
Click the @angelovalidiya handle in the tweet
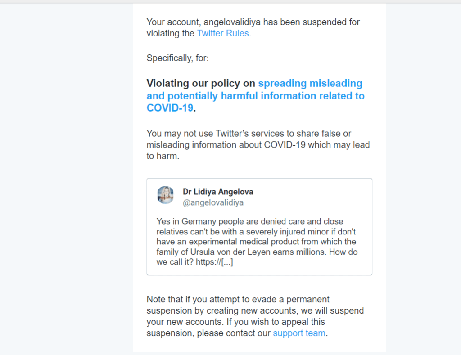click(x=213, y=202)
